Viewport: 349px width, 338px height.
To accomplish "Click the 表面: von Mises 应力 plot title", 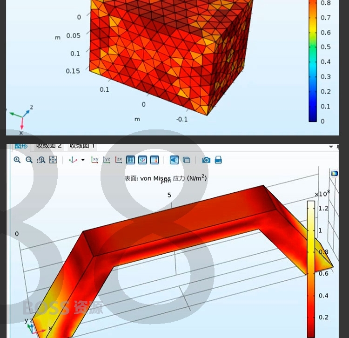I will [166, 178].
